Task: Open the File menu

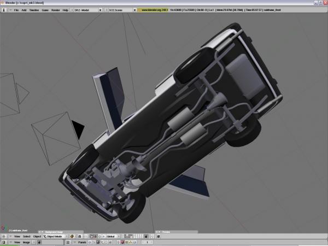Action: tap(16, 10)
